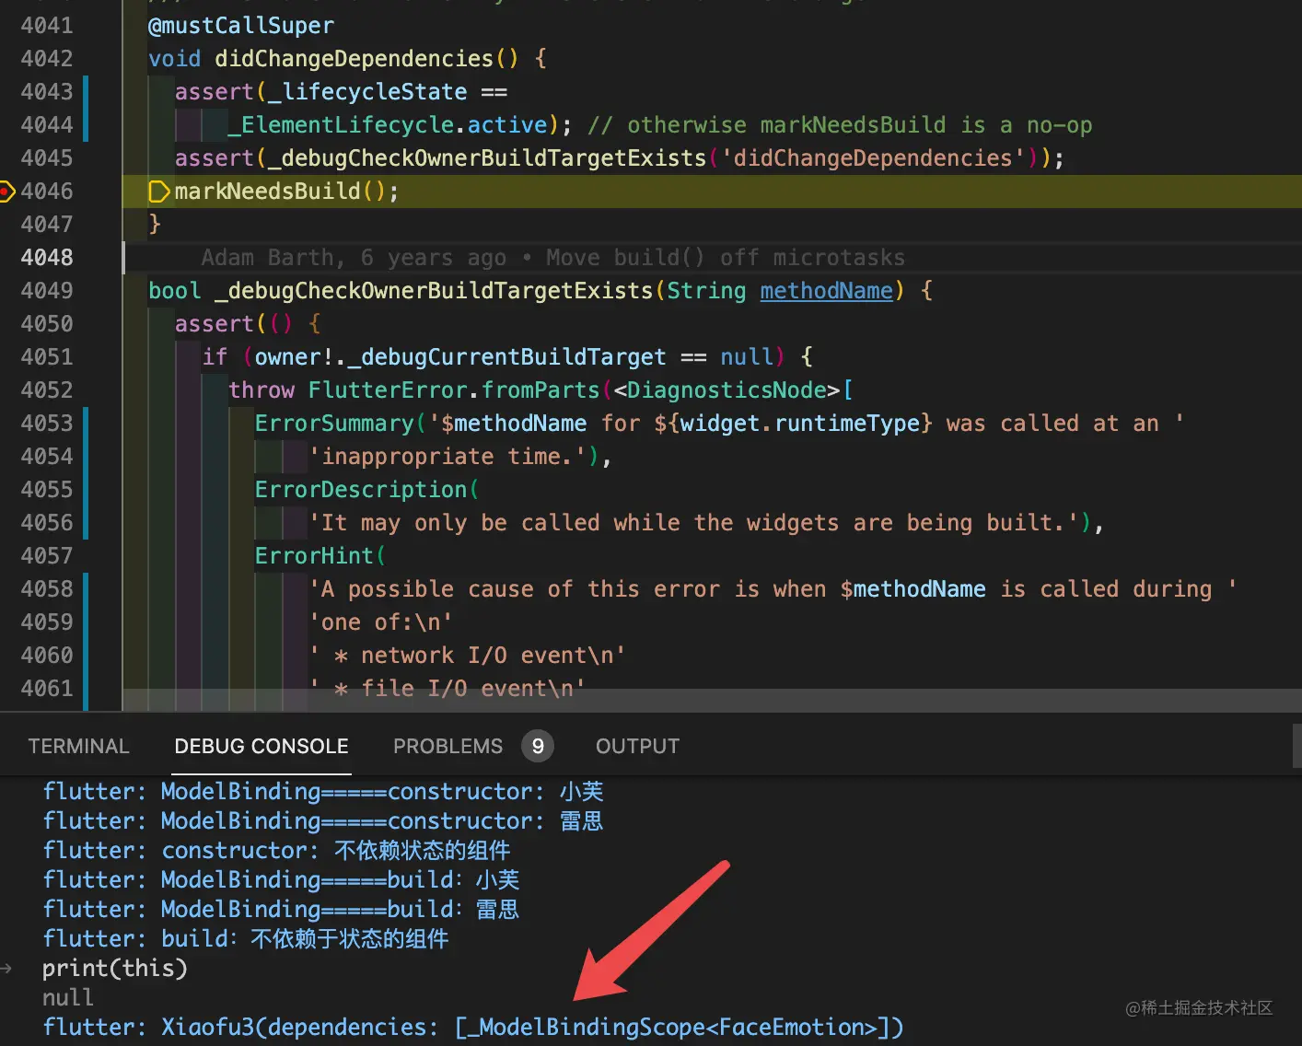Click the ErrorHint constructor call
Viewport: 1302px width, 1046px height.
coord(314,556)
